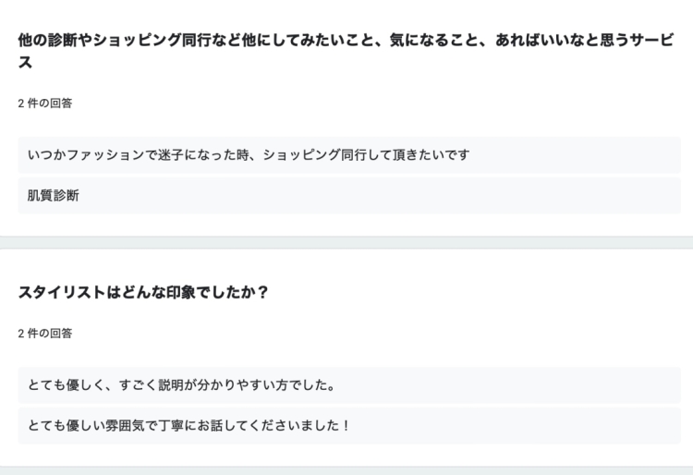Image resolution: width=693 pixels, height=475 pixels.
Task: Select response 'とても優しい雰囲気で丁寧にお話してくださいました！'
Action: [349, 426]
